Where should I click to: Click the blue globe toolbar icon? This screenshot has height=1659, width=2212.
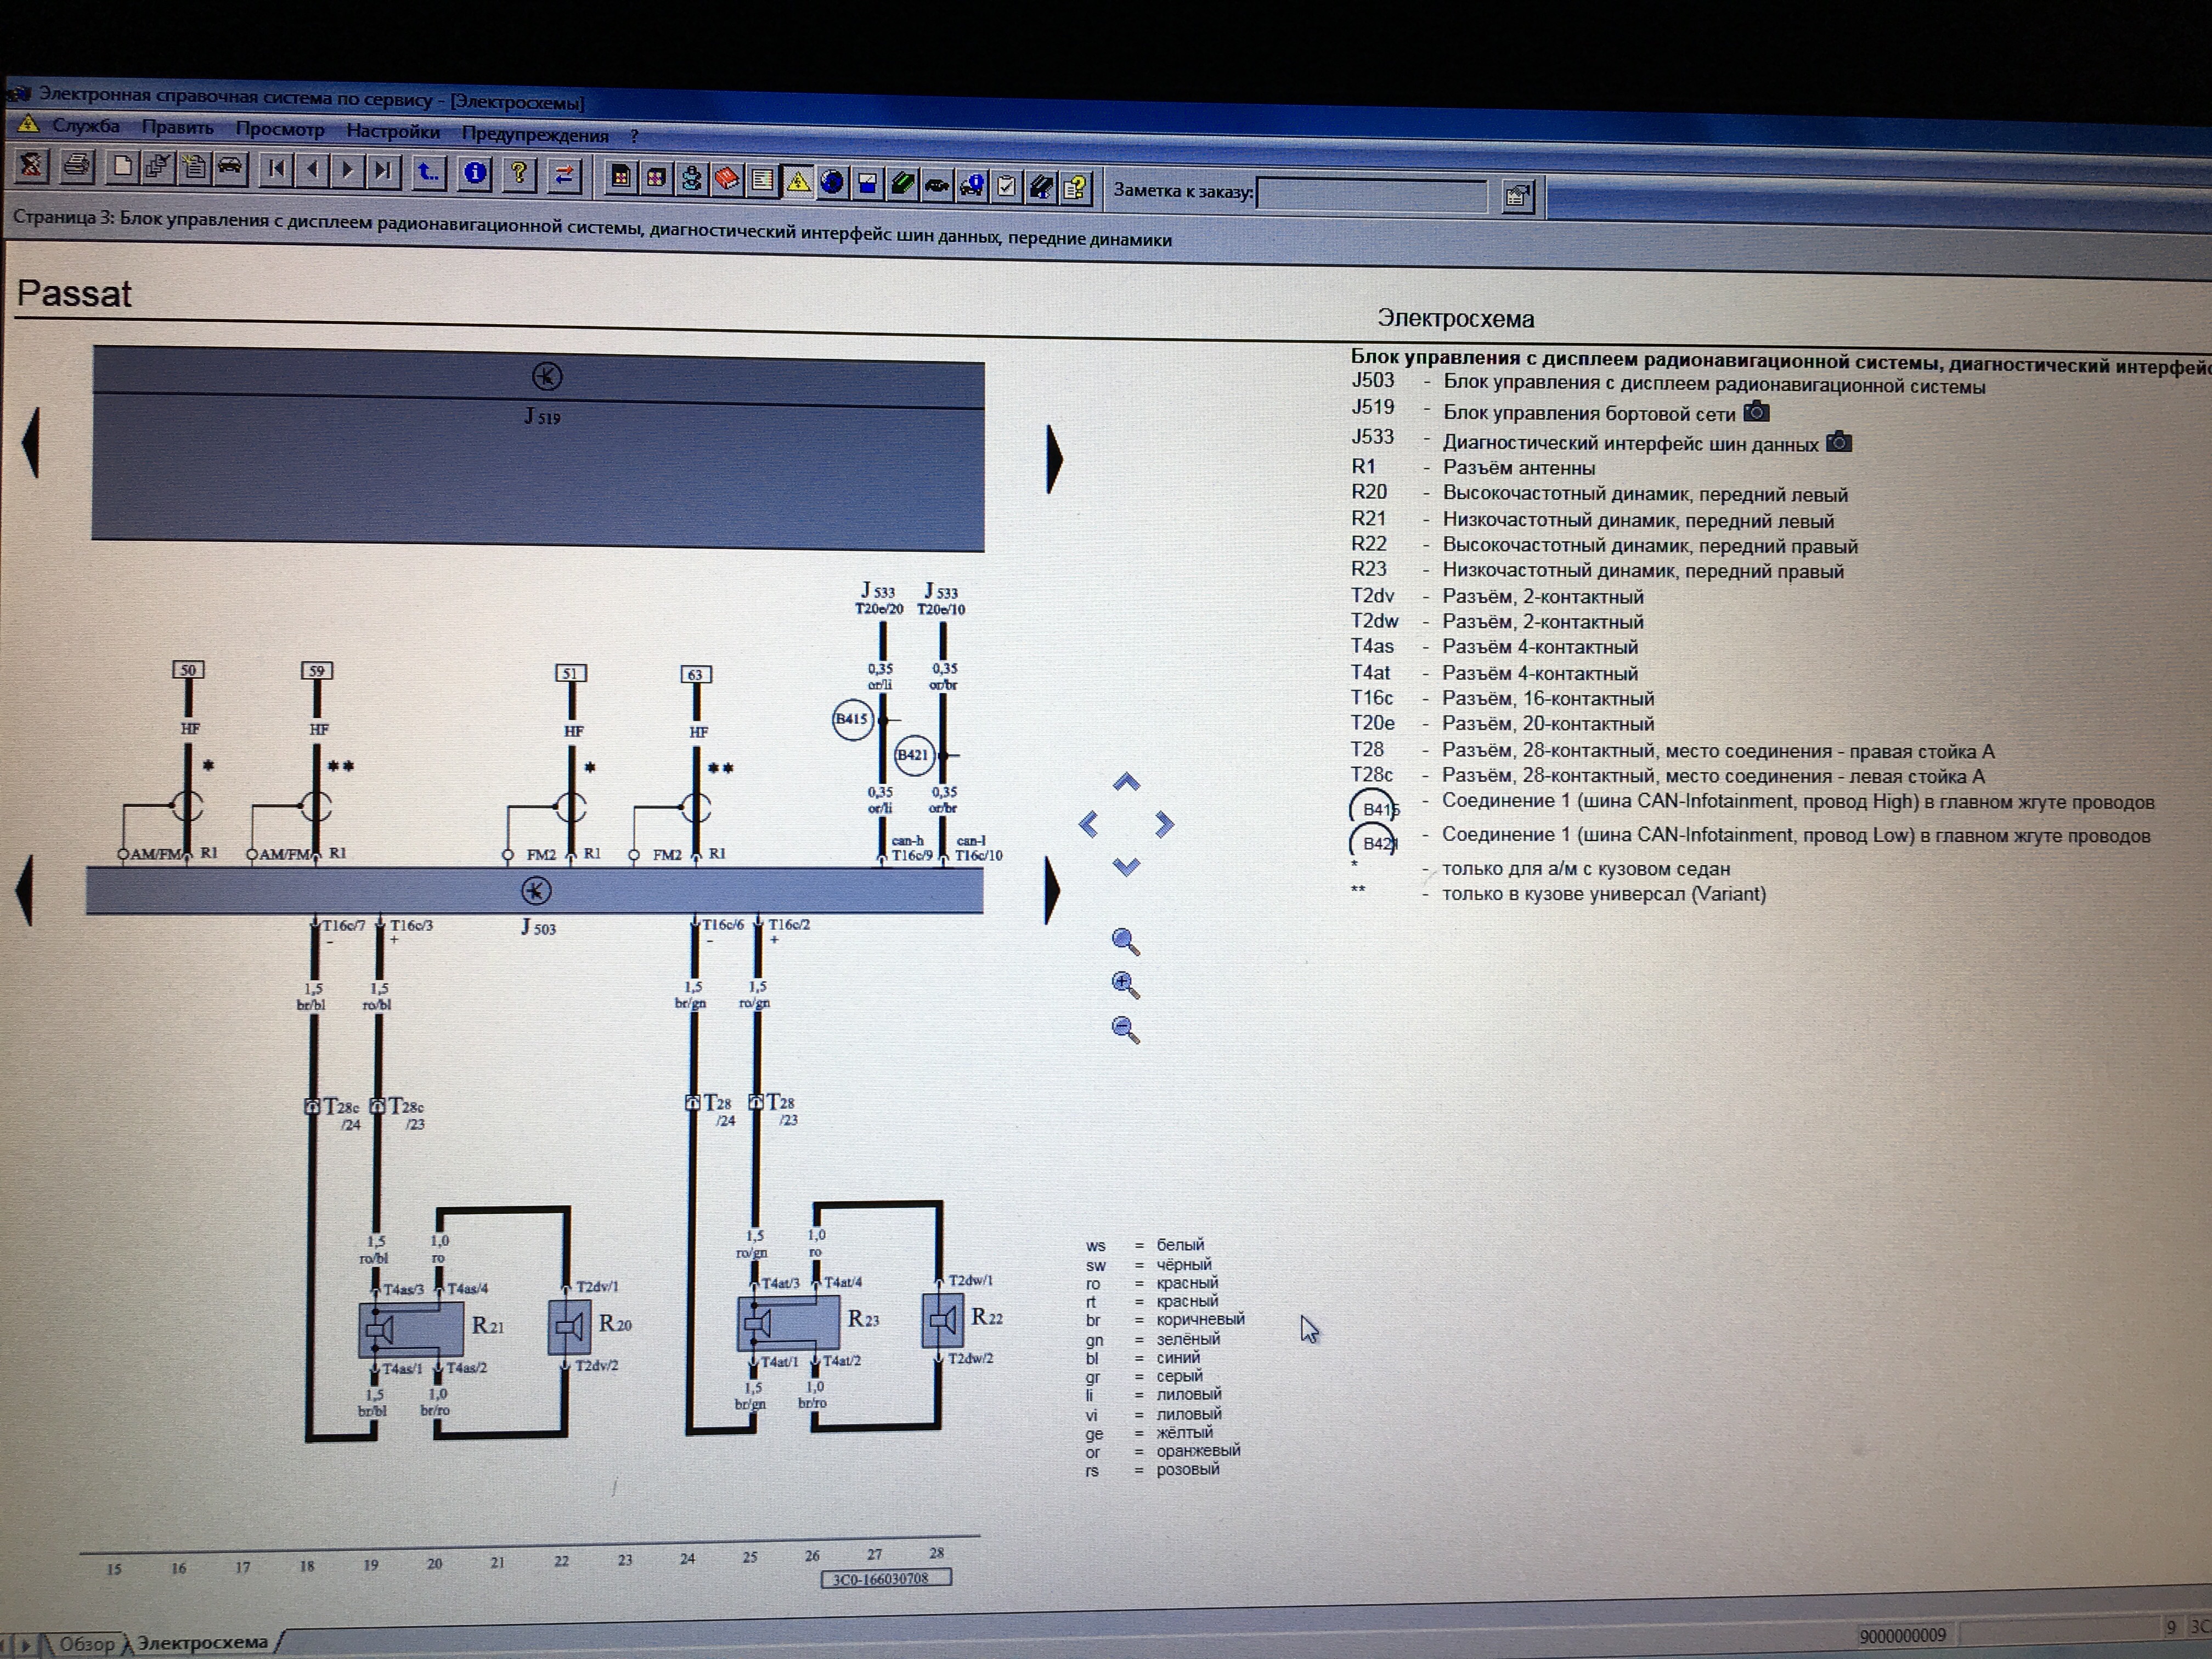[x=832, y=182]
